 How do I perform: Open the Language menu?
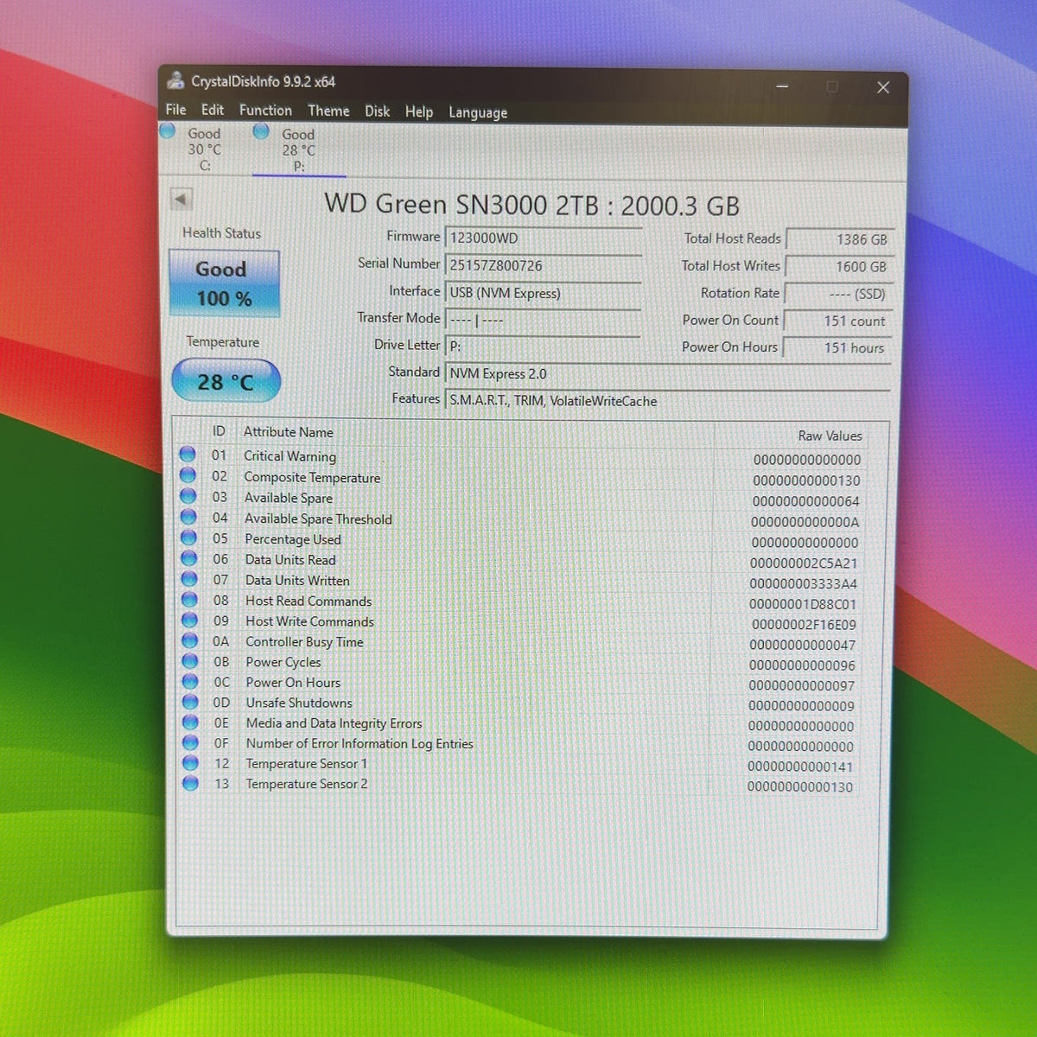[x=478, y=112]
